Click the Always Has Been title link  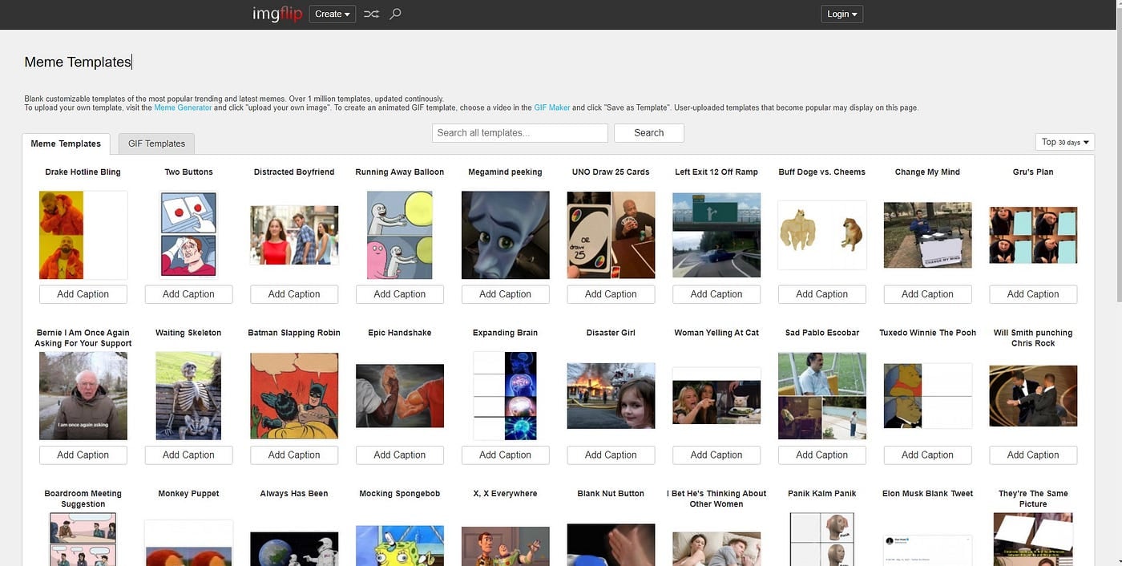point(294,494)
